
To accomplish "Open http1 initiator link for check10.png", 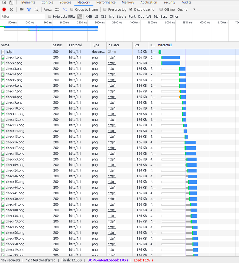I will [112, 108].
